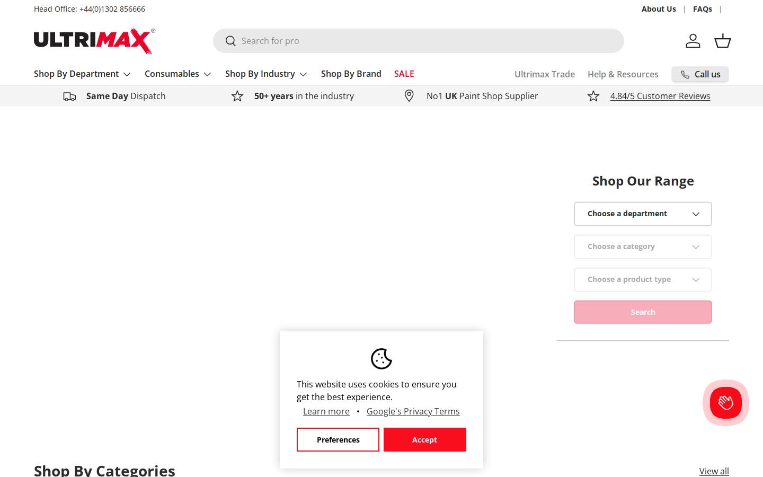Click the delivery truck icon

pyautogui.click(x=69, y=96)
